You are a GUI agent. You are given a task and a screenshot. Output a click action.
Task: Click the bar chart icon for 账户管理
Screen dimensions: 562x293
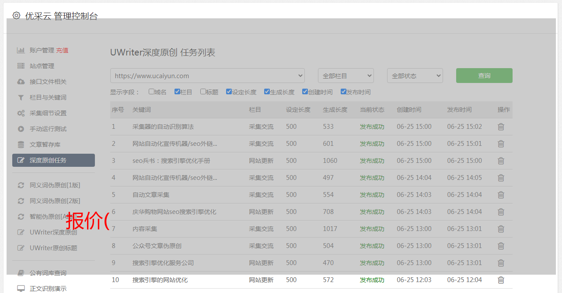(x=21, y=50)
